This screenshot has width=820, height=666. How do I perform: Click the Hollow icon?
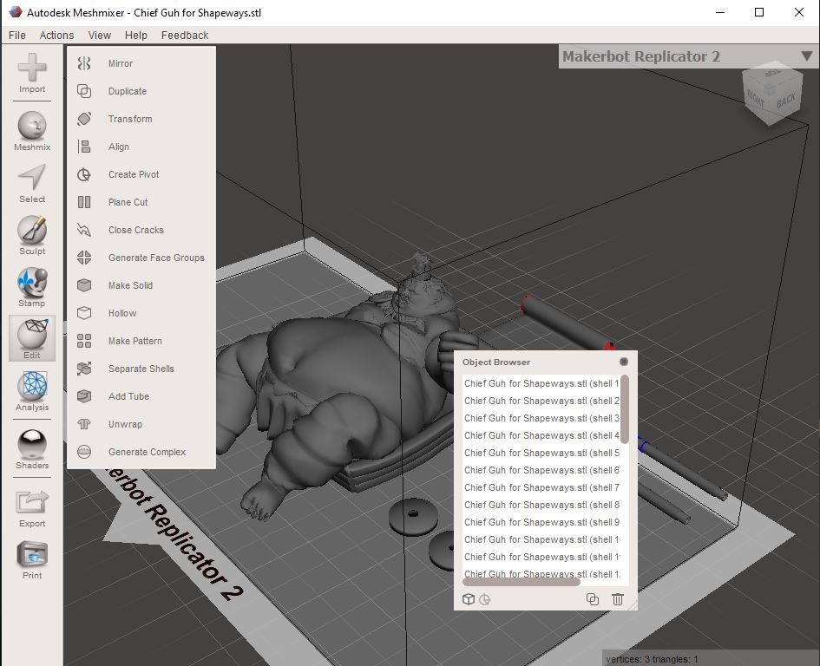(x=84, y=312)
